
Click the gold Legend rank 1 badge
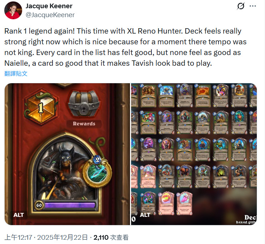41,108
